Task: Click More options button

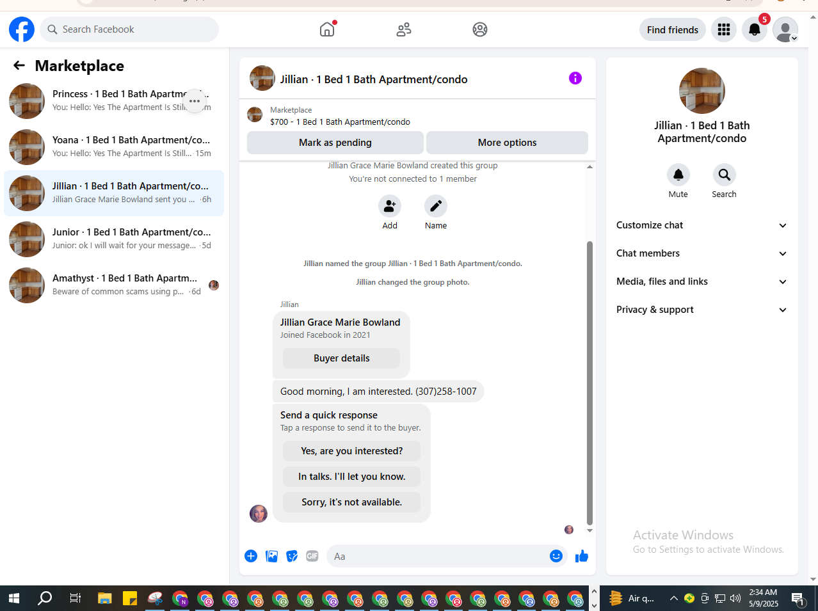Action: click(507, 143)
